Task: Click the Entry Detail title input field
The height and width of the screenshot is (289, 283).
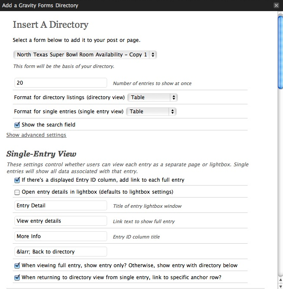Action: [61, 206]
